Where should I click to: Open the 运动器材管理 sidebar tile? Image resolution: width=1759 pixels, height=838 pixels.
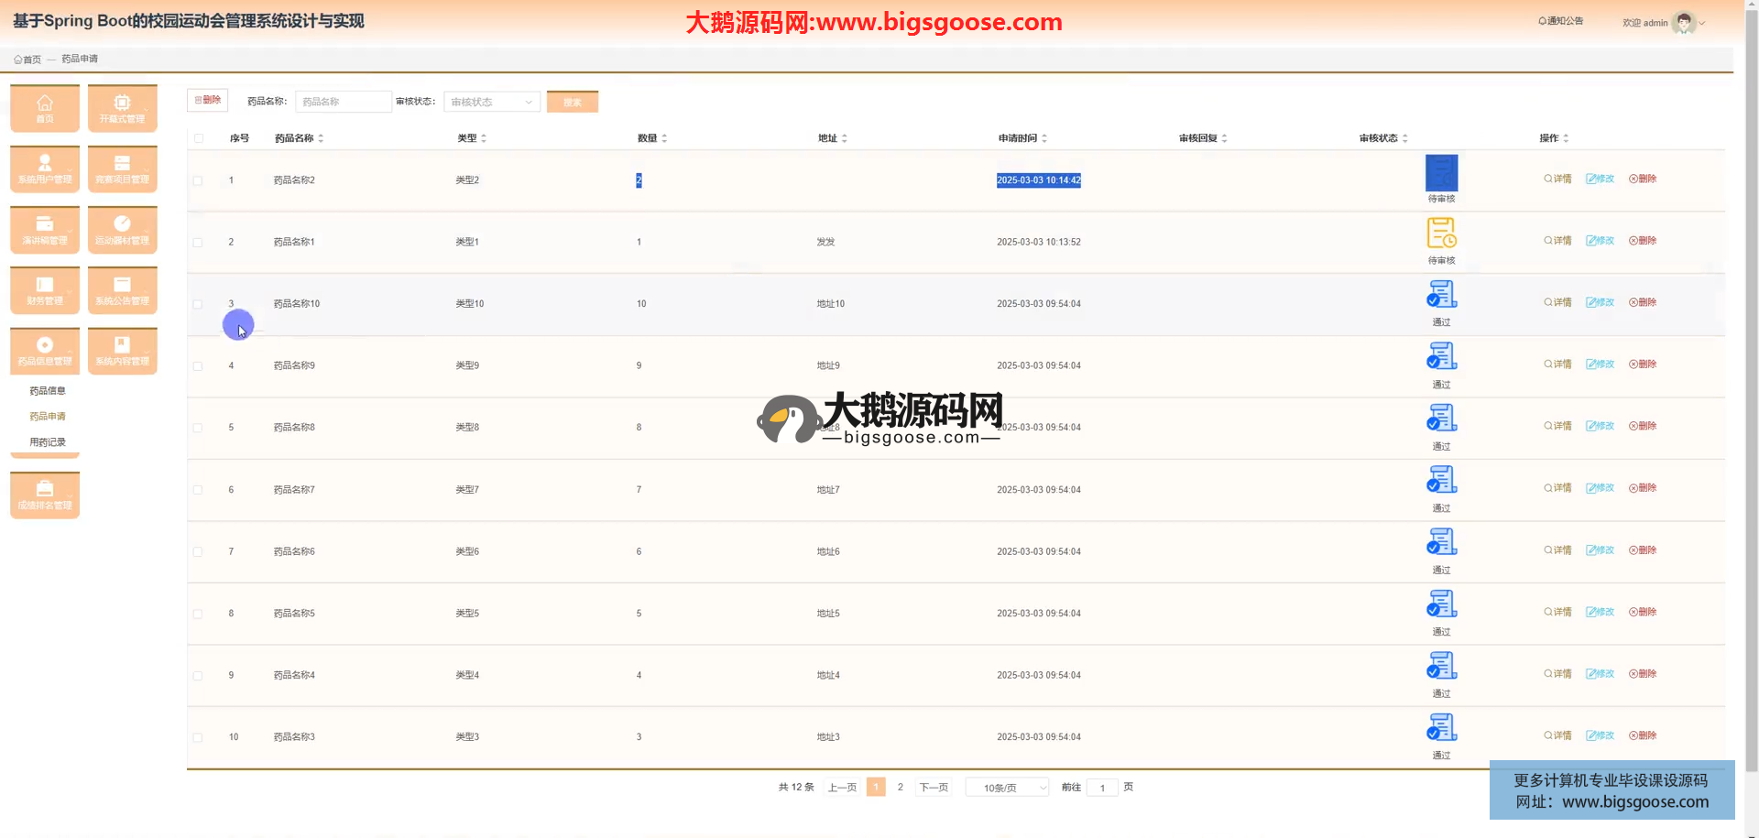pyautogui.click(x=122, y=230)
